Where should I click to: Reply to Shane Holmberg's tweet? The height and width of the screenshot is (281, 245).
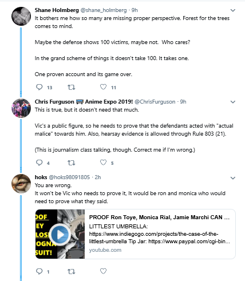coord(39,87)
